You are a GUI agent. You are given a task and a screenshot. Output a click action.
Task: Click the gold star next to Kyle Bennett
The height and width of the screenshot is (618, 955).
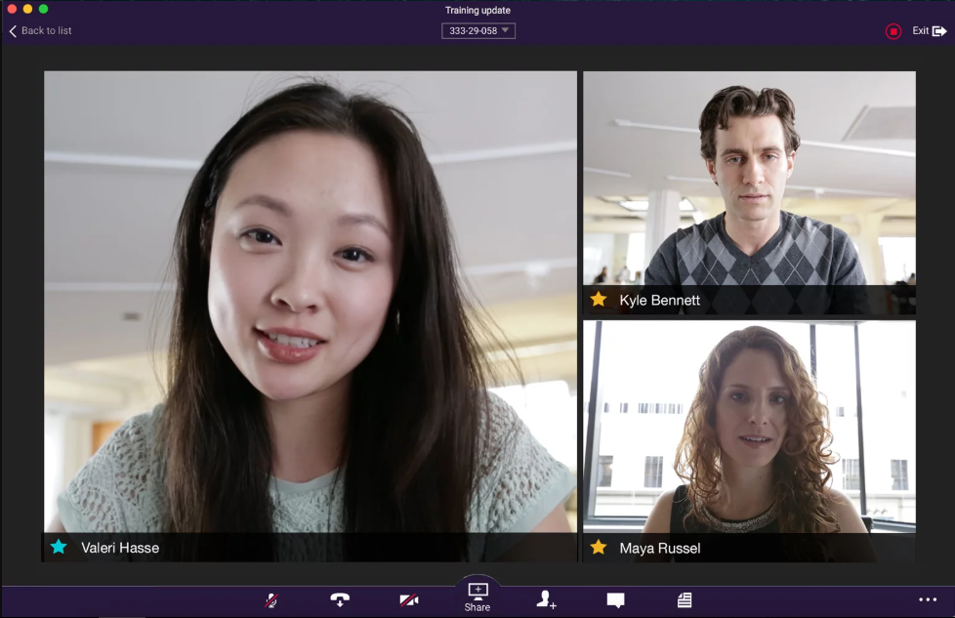tap(599, 300)
